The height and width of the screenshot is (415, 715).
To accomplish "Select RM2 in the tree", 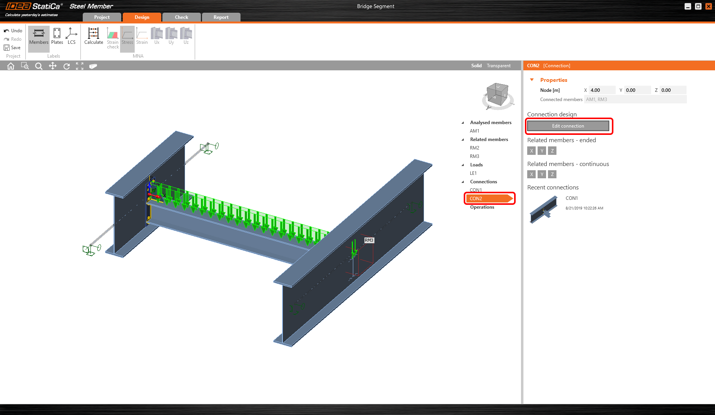I will tap(474, 148).
